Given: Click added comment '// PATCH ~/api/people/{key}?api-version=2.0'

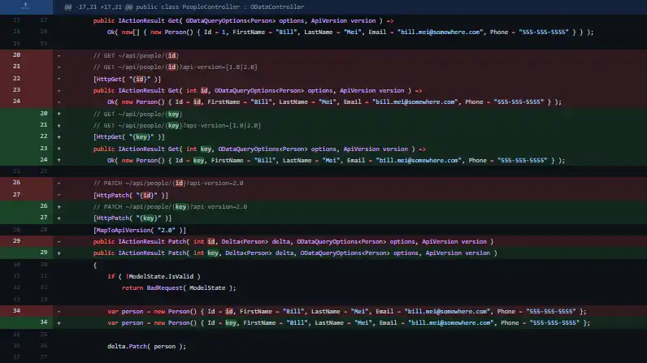Looking at the screenshot, I should tap(170, 207).
